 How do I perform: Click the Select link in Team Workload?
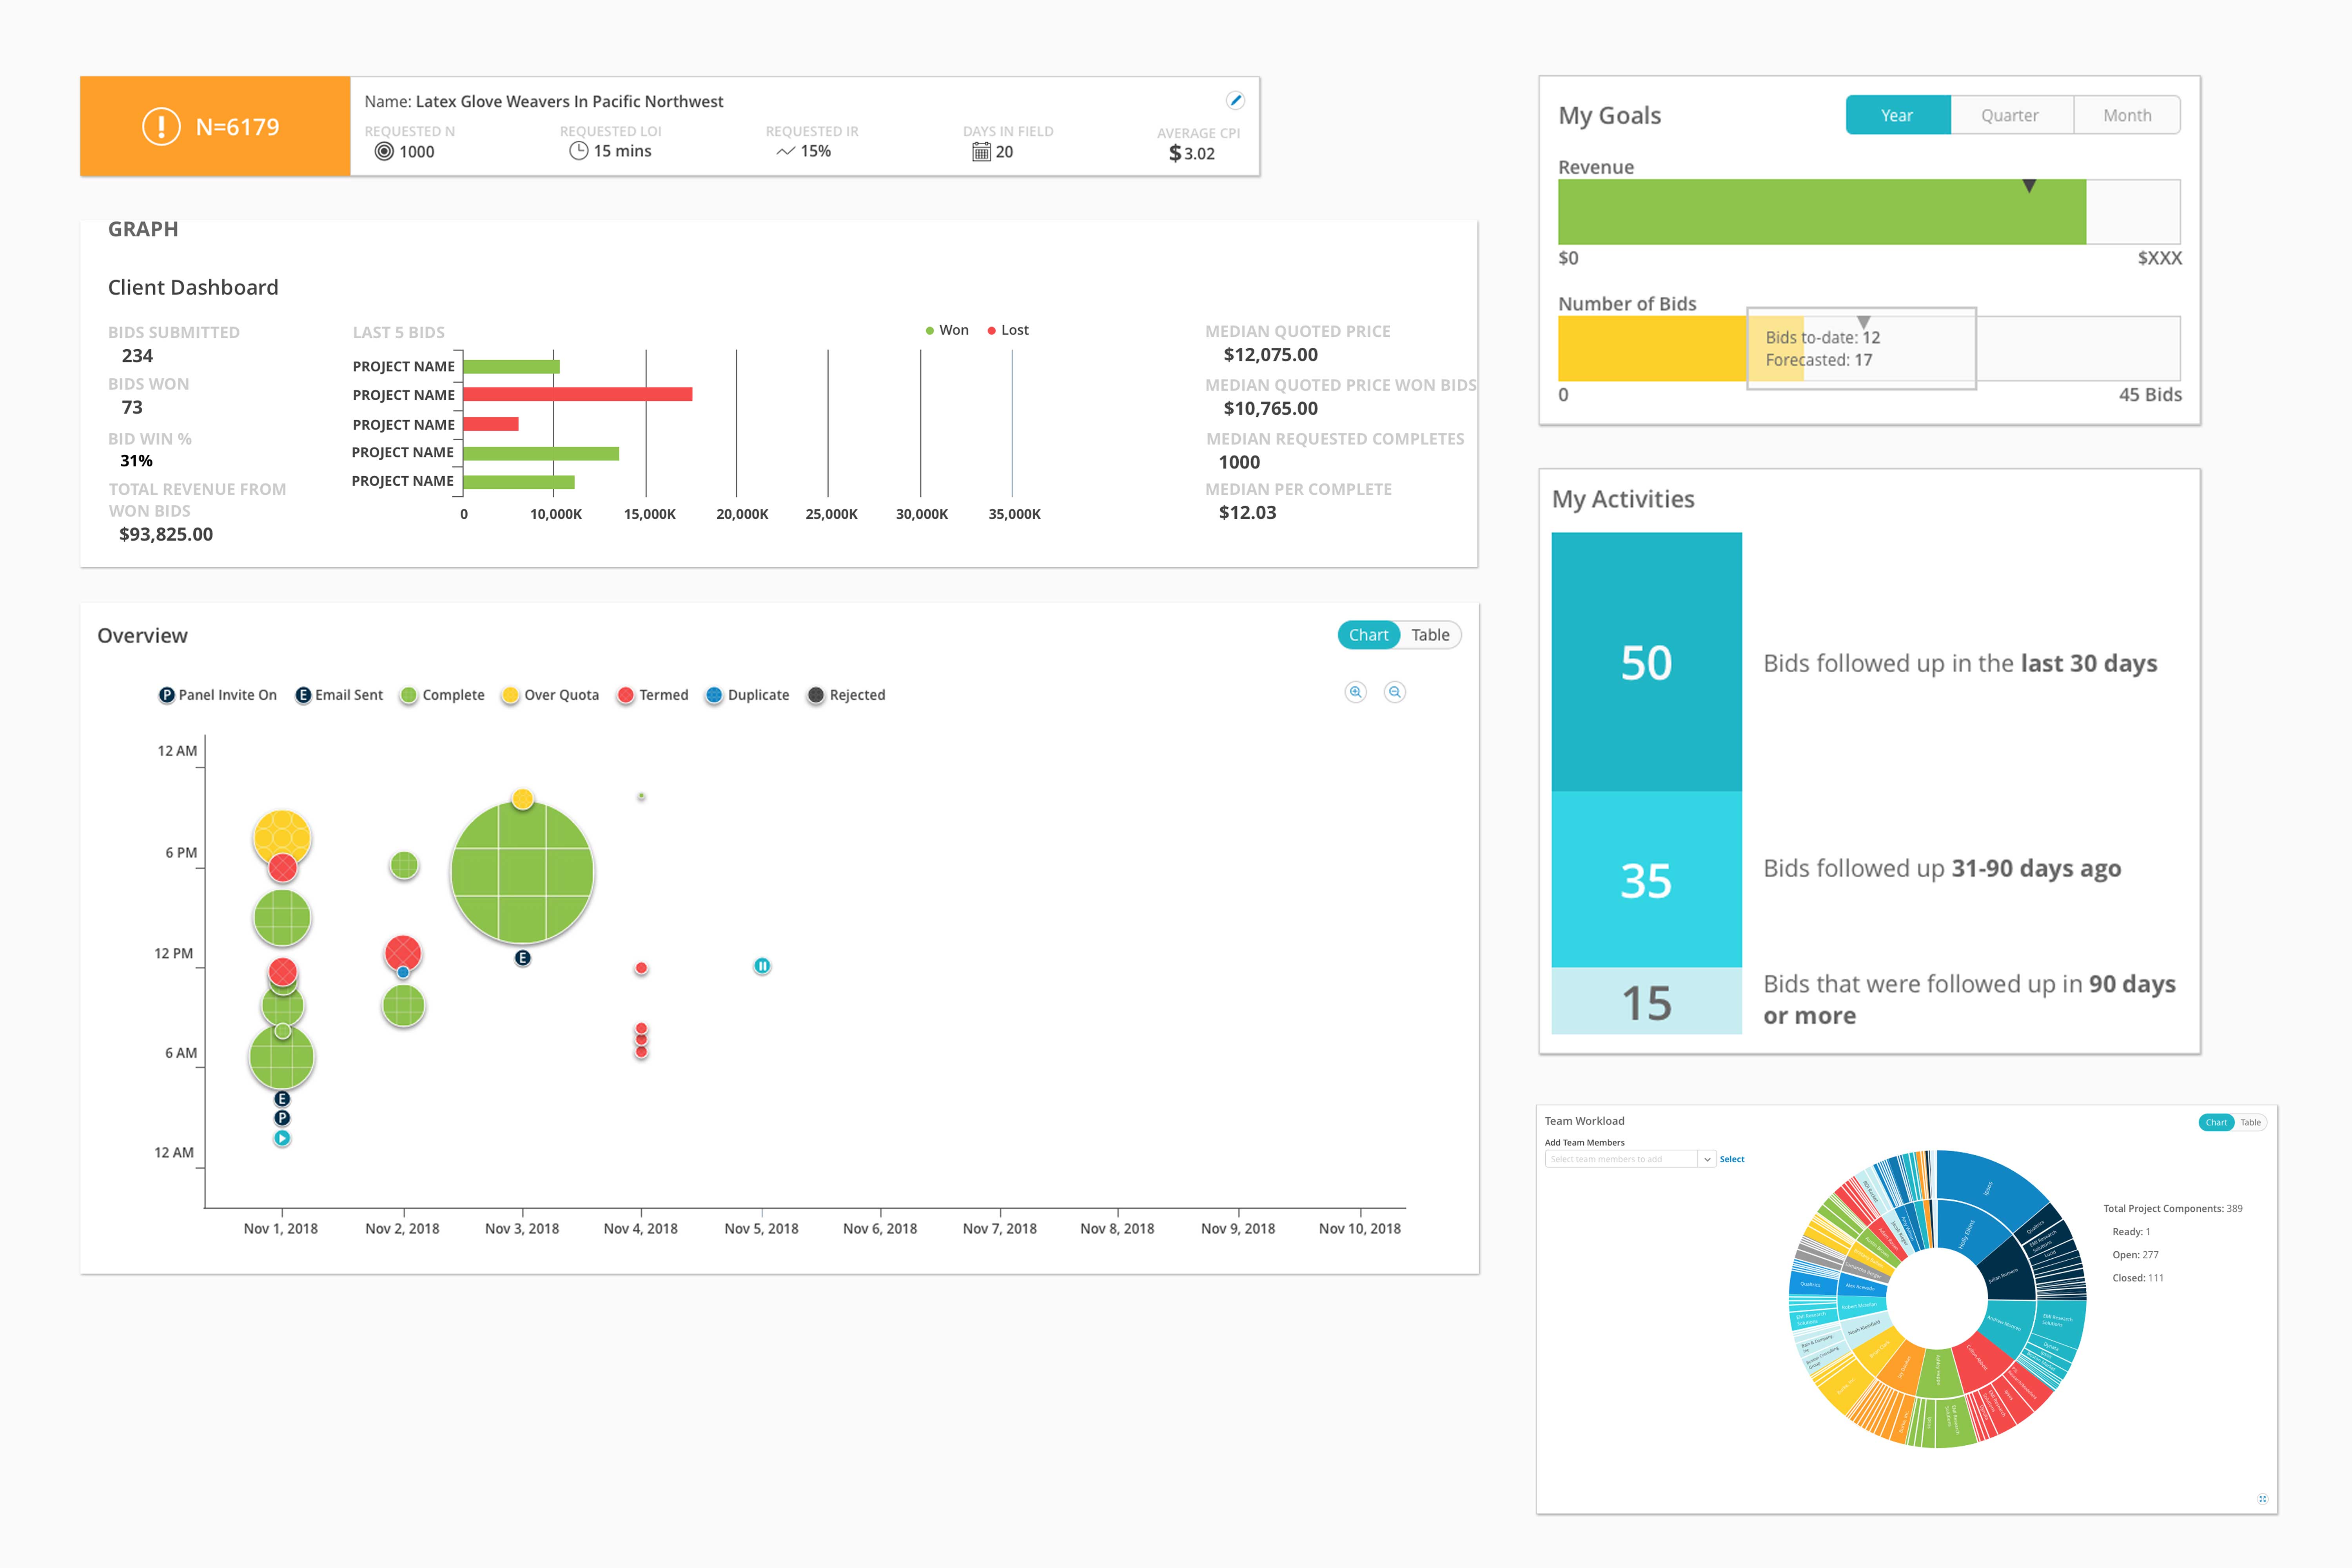point(1732,1159)
